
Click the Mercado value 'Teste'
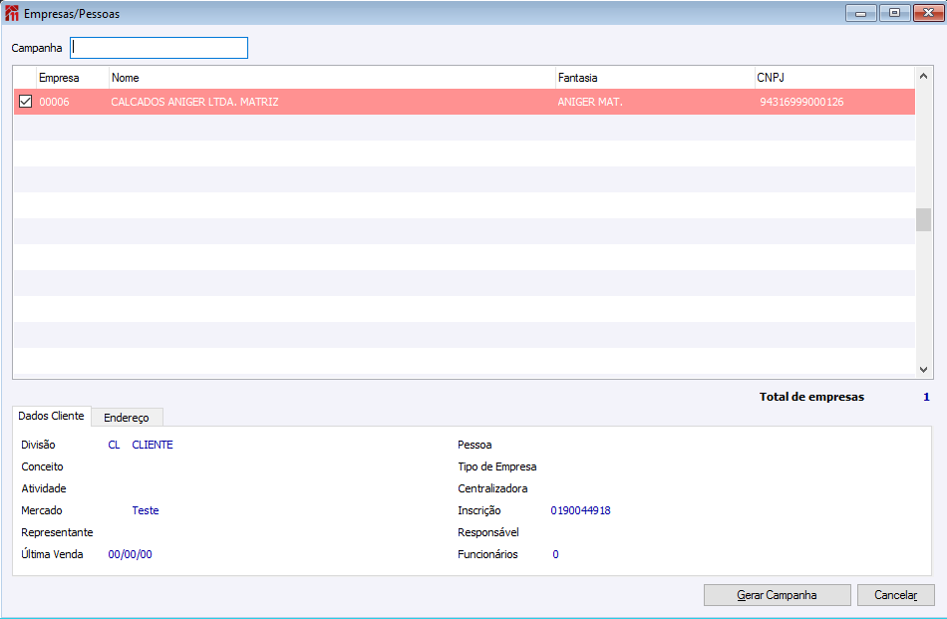click(146, 510)
